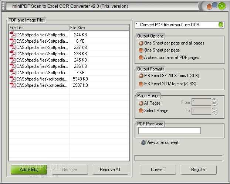The image size is (230, 184).
Task: Select MS Excel 2007 format (XLSX)
Action: [x=168, y=84]
